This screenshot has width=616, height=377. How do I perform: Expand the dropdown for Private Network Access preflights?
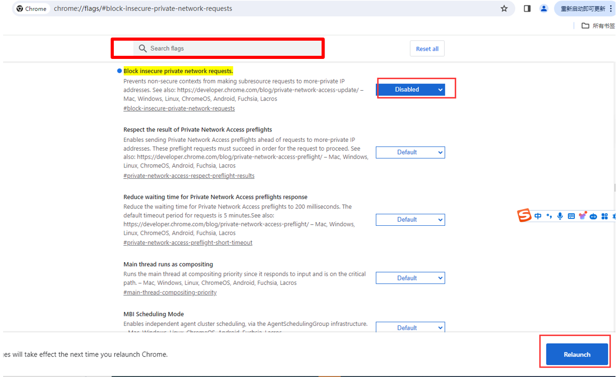tap(410, 152)
